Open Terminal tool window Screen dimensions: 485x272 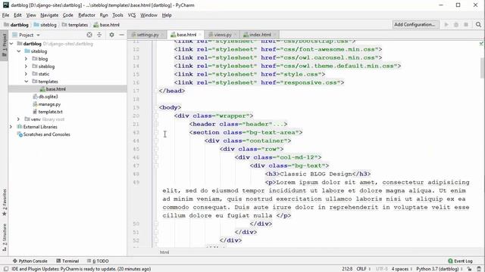[67, 261]
